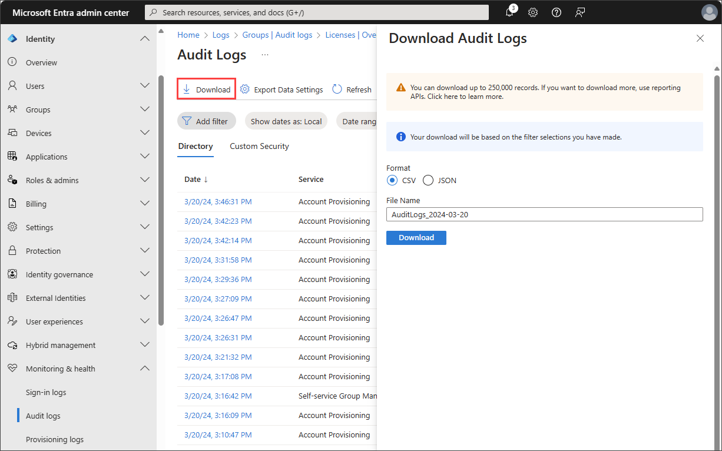The height and width of the screenshot is (451, 722).
Task: Select the Directory tab
Action: pyautogui.click(x=196, y=146)
